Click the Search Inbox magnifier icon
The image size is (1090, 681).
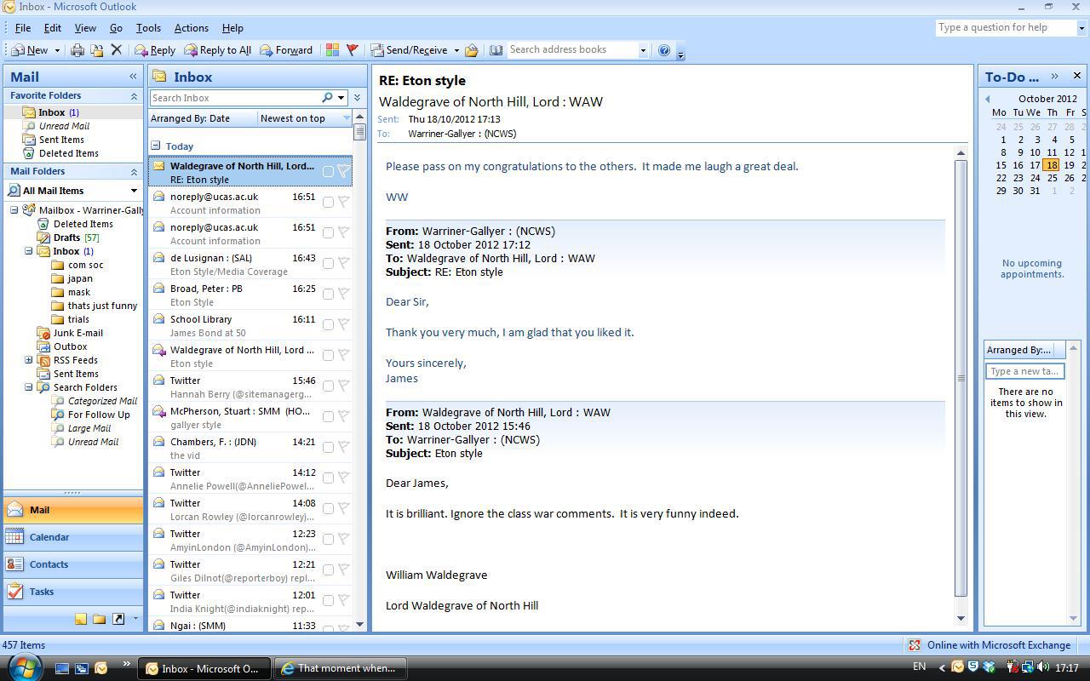(327, 98)
